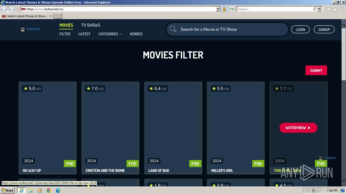Image resolution: width=346 pixels, height=194 pixels.
Task: Click the Watch Now button
Action: coord(298,128)
